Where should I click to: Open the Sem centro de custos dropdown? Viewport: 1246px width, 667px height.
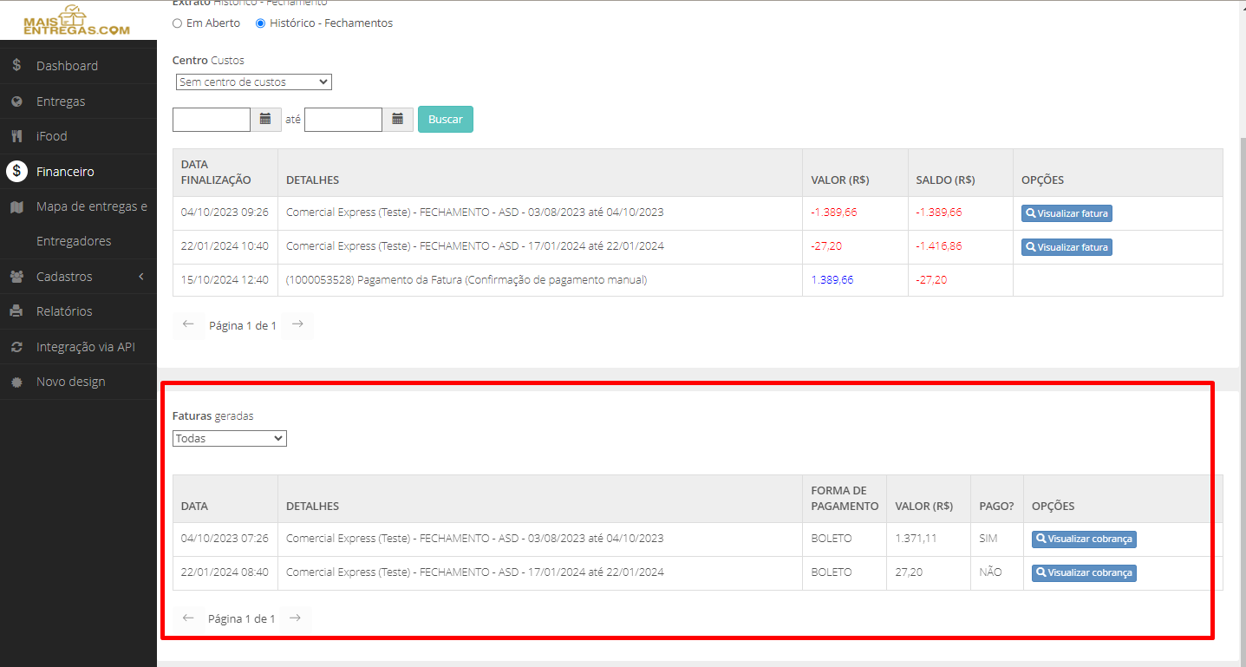[x=252, y=82]
